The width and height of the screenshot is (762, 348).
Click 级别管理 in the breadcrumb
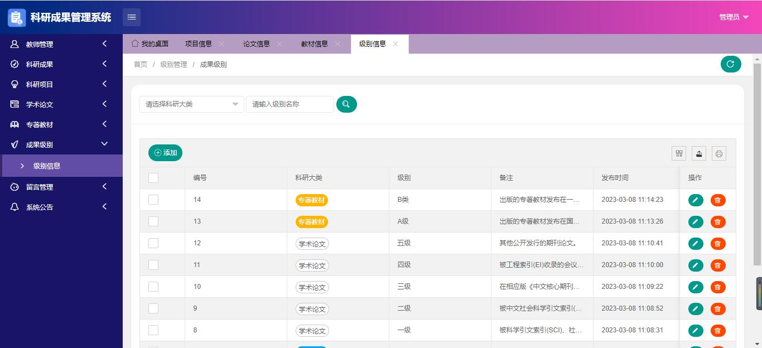pos(173,65)
